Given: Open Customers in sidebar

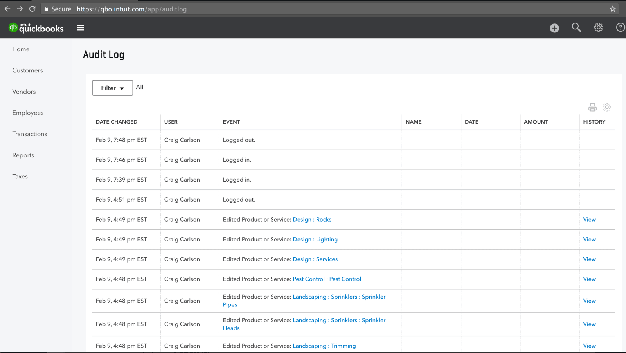Looking at the screenshot, I should (x=27, y=70).
